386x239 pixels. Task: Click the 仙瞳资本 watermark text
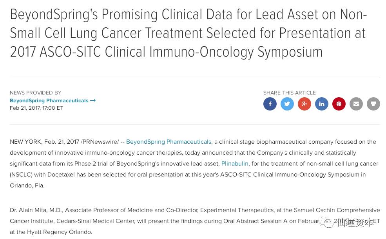pyautogui.click(x=355, y=223)
